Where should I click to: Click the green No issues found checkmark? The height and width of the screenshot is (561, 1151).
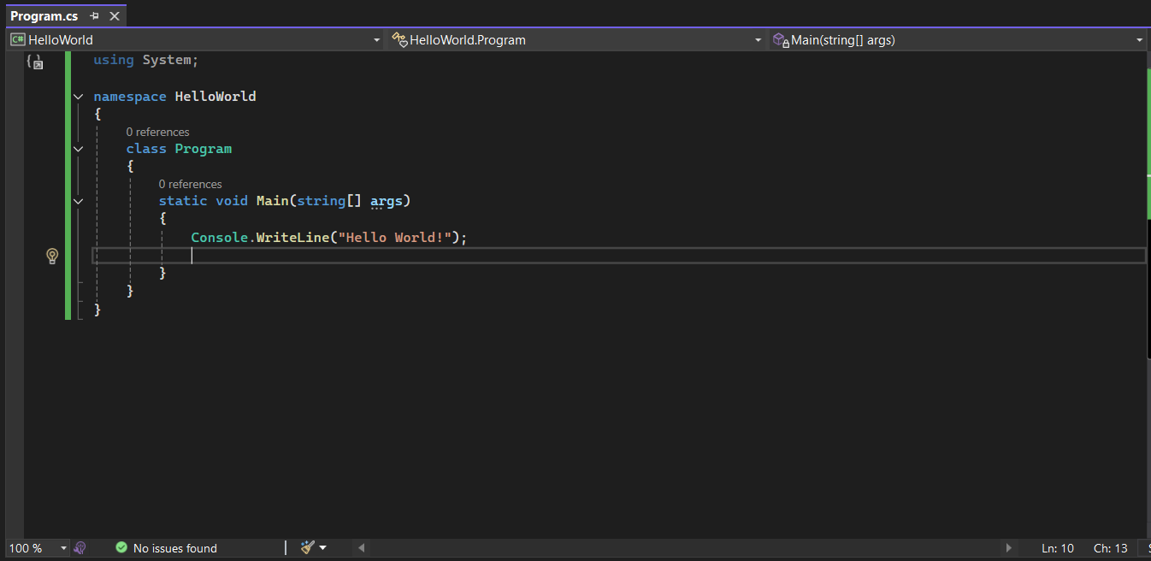pos(121,547)
